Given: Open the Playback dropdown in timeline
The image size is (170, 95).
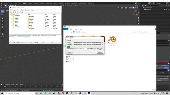Looking at the screenshot, I should point(7,84).
